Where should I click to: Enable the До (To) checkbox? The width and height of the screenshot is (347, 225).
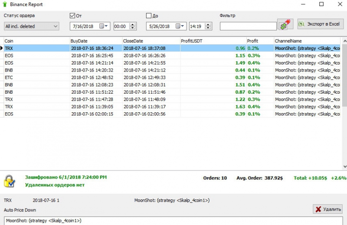coord(149,16)
